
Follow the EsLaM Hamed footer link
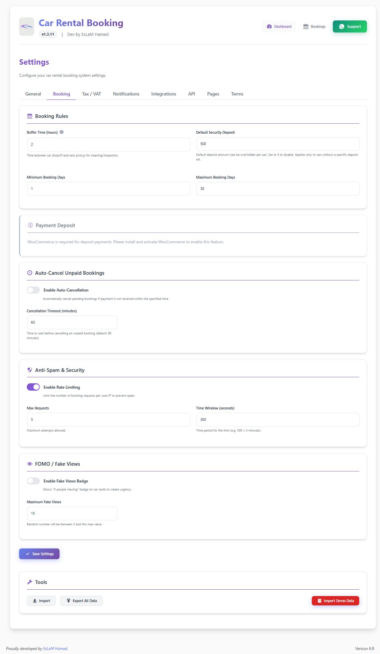[55, 648]
